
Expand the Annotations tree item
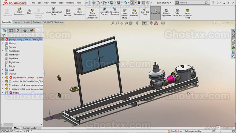pyautogui.click(x=2, y=51)
